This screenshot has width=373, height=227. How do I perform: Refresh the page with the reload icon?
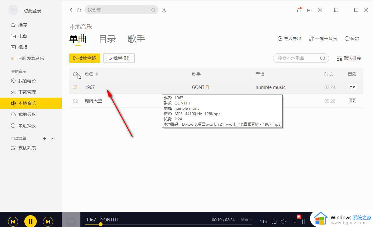click(x=79, y=10)
